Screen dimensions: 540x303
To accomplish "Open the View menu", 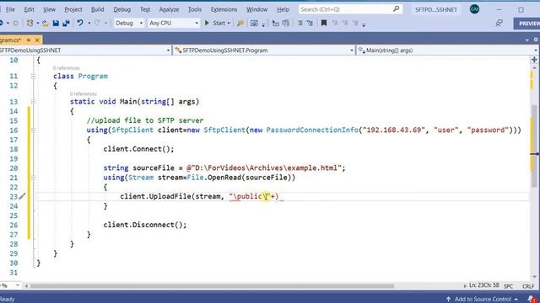I will click(49, 9).
